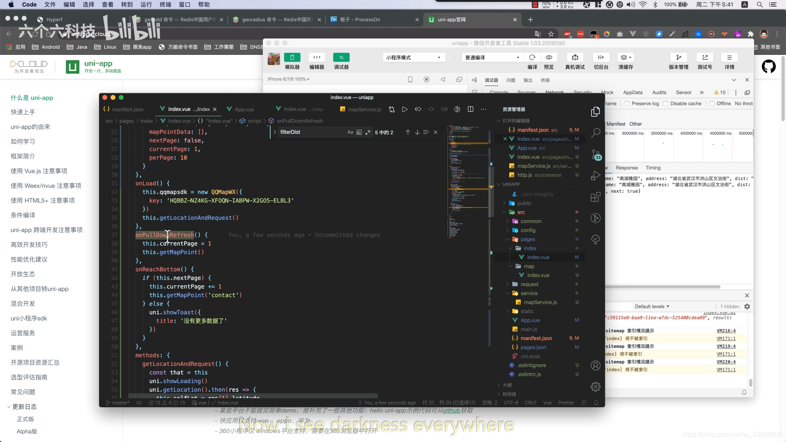The image size is (786, 442).
Task: Toggle Match Case in find widget
Action: tap(350, 132)
